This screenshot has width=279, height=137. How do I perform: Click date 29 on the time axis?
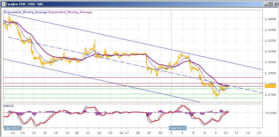click(x=148, y=132)
